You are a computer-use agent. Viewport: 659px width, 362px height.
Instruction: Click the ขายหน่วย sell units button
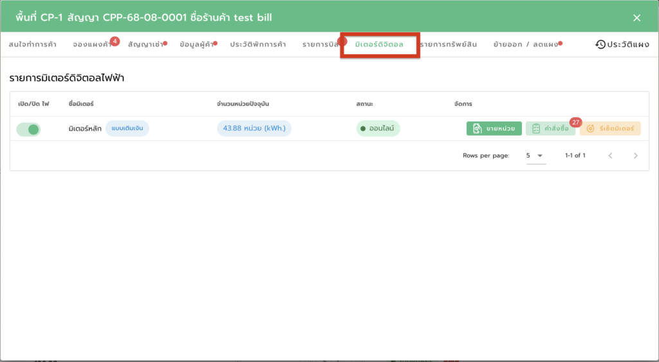[494, 129]
